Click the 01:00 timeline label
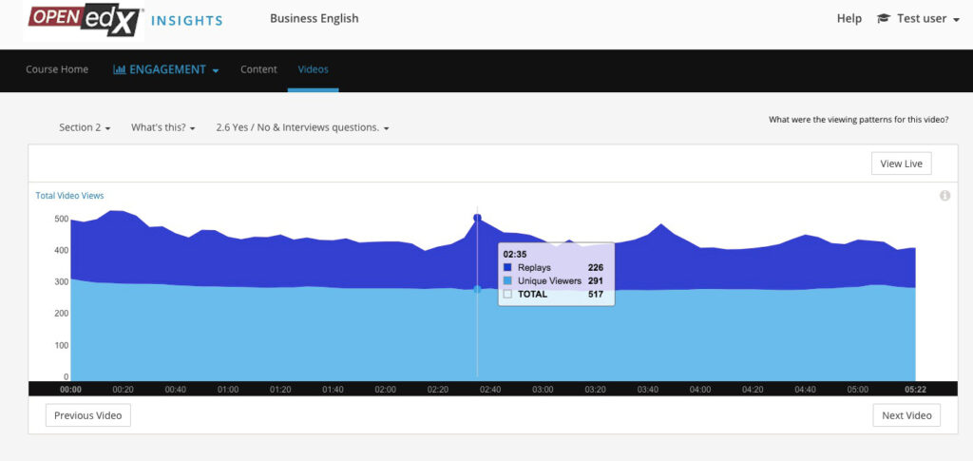Image resolution: width=973 pixels, height=461 pixels. click(228, 390)
